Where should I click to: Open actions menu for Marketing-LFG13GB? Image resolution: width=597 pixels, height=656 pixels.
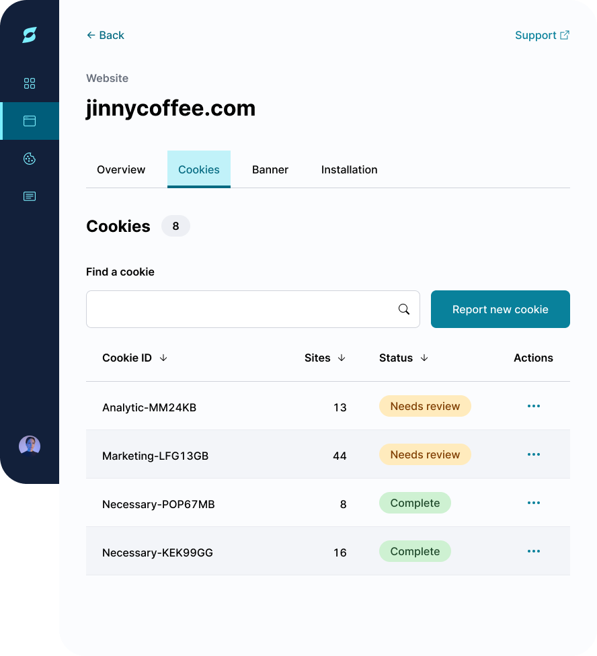(533, 454)
